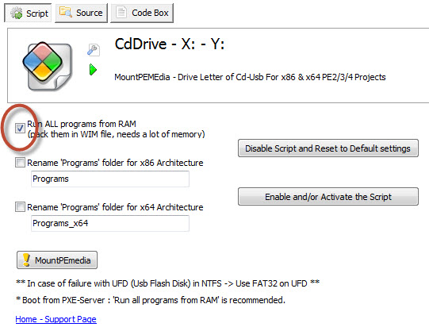Click the x86 folder name field 'Programs'
The image size is (429, 331).
pyautogui.click(x=110, y=179)
